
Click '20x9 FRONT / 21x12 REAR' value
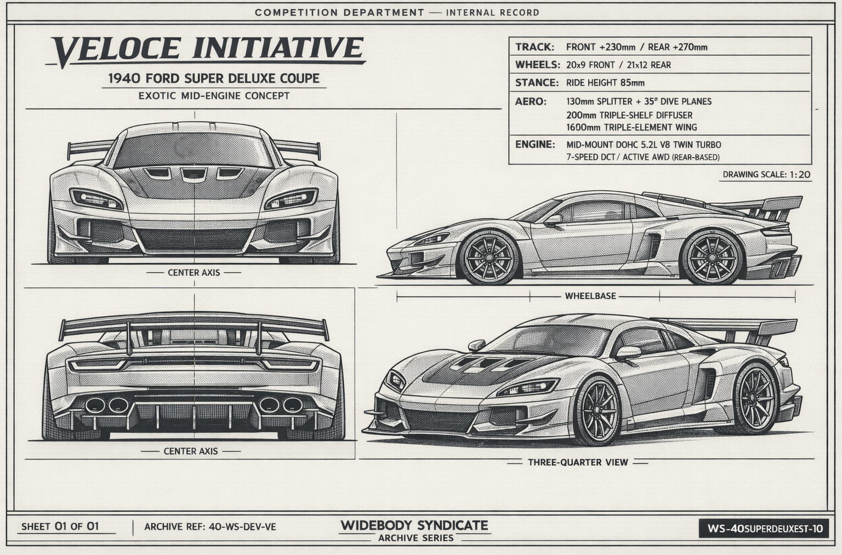618,65
